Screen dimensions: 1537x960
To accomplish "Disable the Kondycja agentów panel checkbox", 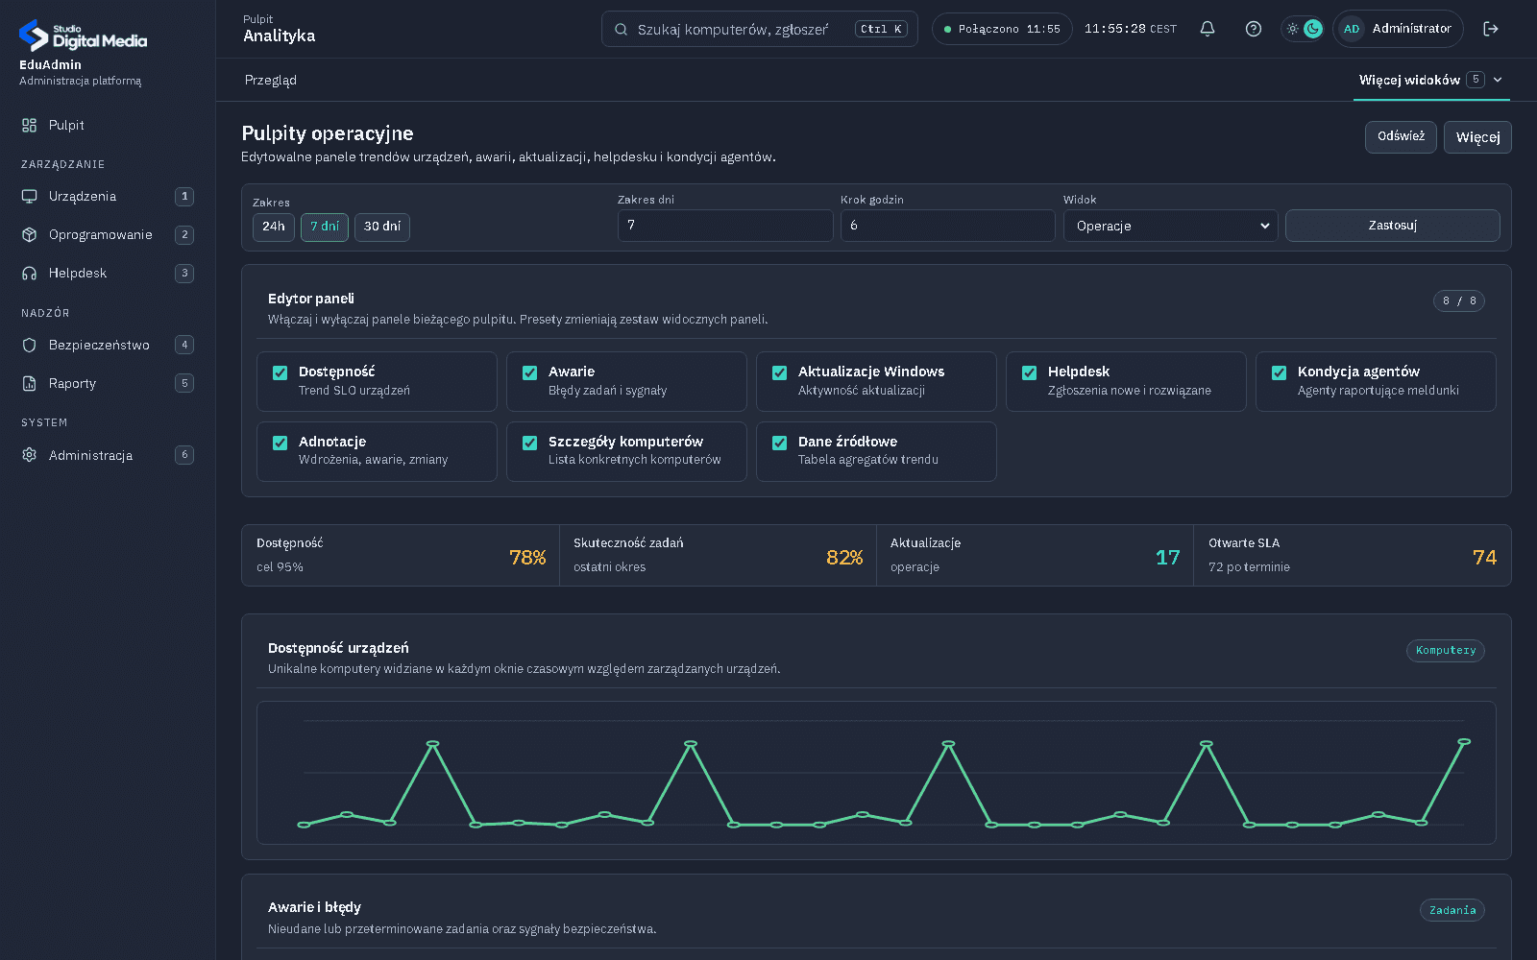I will coord(1280,372).
